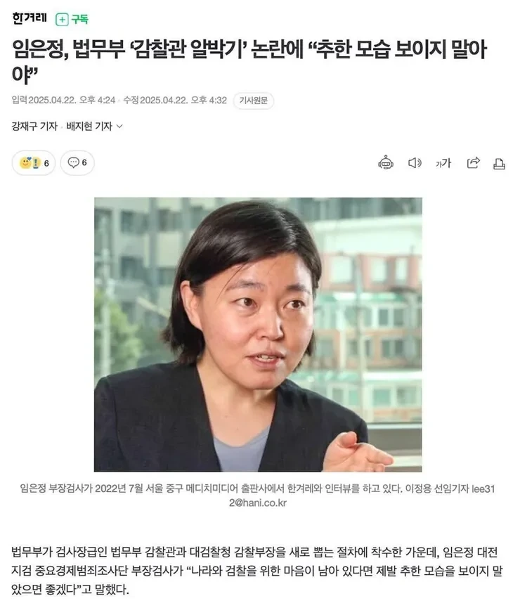
Task: Click the emoji reaction button showing 6
Action: [x=34, y=163]
